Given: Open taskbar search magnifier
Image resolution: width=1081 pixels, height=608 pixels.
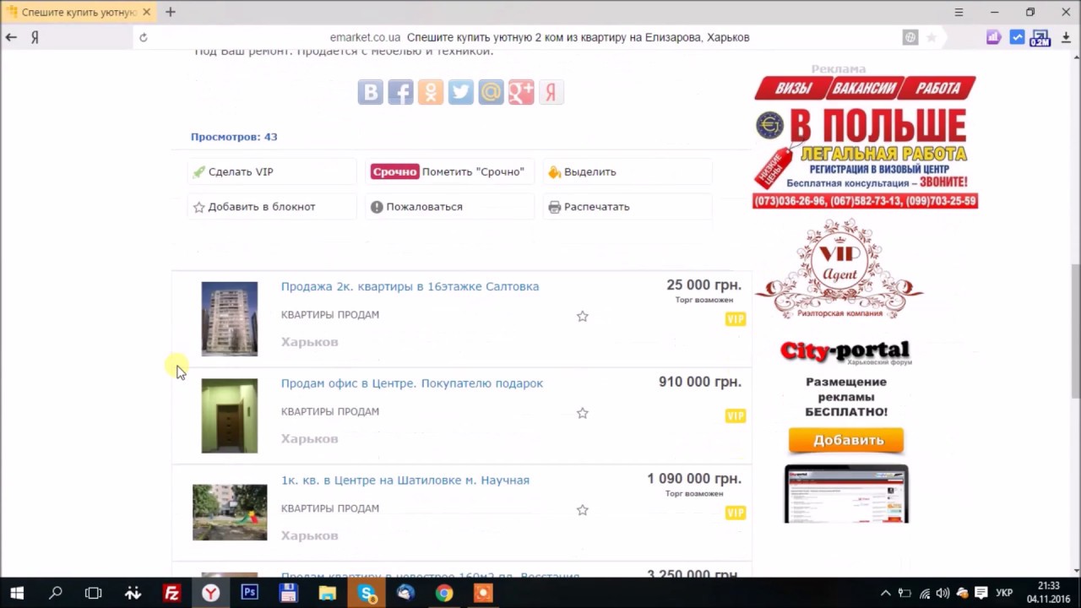Looking at the screenshot, I should 56,593.
